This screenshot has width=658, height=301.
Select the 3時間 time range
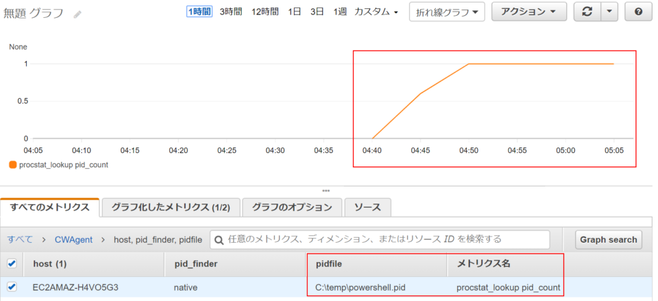point(231,12)
